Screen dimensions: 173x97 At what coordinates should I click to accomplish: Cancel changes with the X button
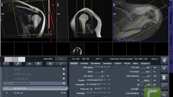50,64
